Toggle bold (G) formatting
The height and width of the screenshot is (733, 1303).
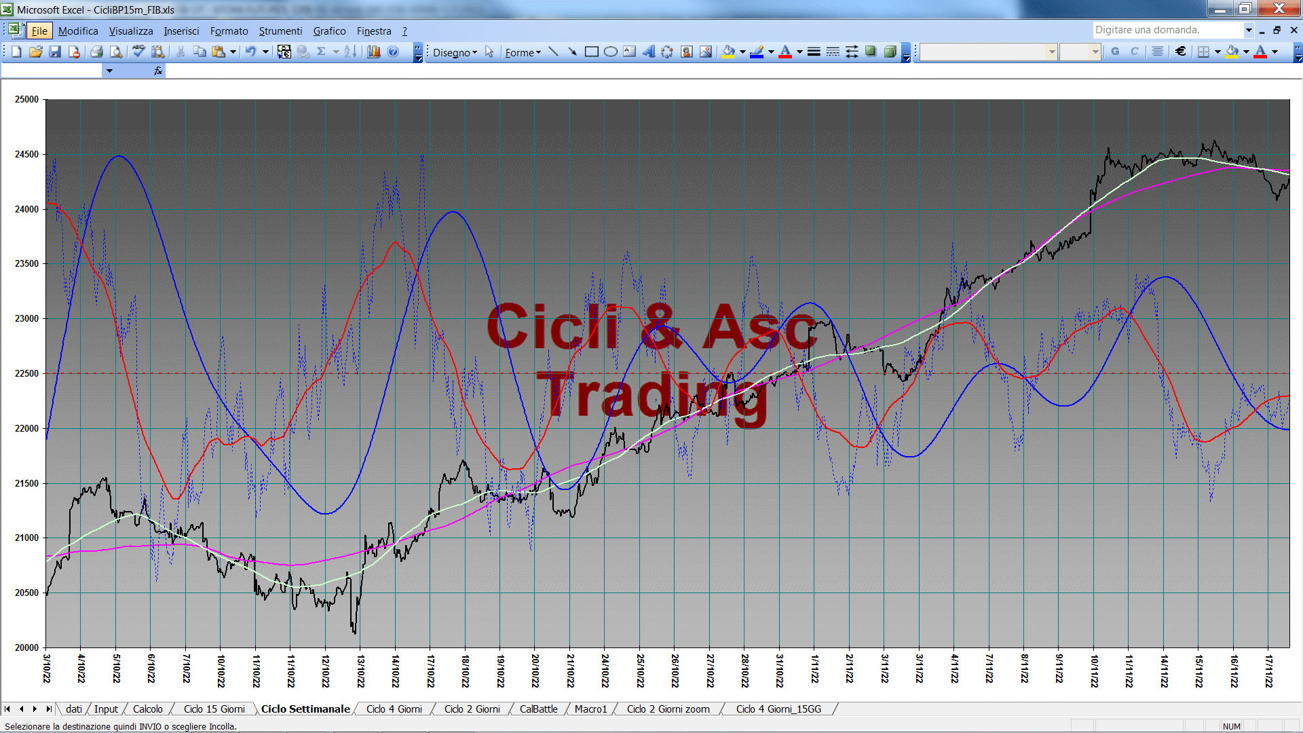click(x=1115, y=52)
